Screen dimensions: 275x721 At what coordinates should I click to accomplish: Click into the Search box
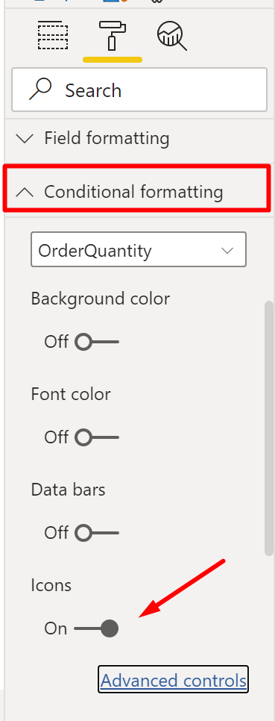click(139, 90)
